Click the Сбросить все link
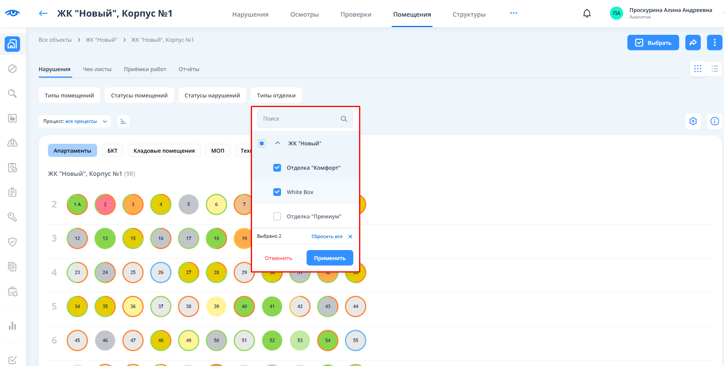 click(x=327, y=237)
